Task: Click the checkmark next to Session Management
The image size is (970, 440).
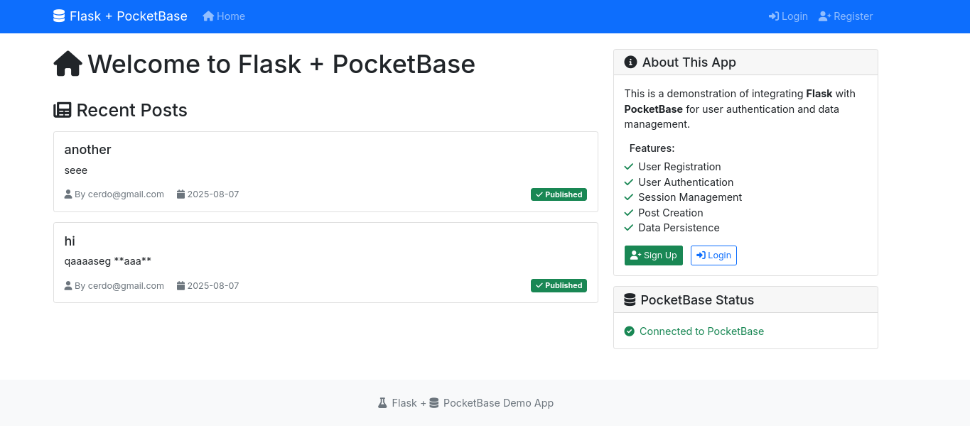Action: click(x=629, y=197)
